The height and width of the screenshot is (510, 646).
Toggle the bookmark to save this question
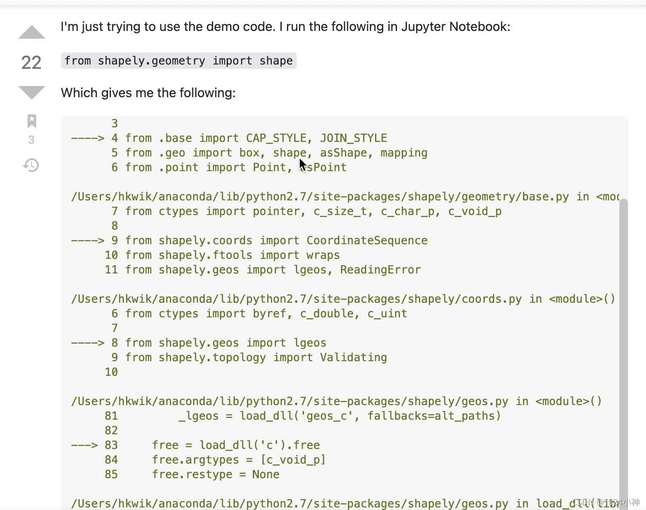coord(32,121)
